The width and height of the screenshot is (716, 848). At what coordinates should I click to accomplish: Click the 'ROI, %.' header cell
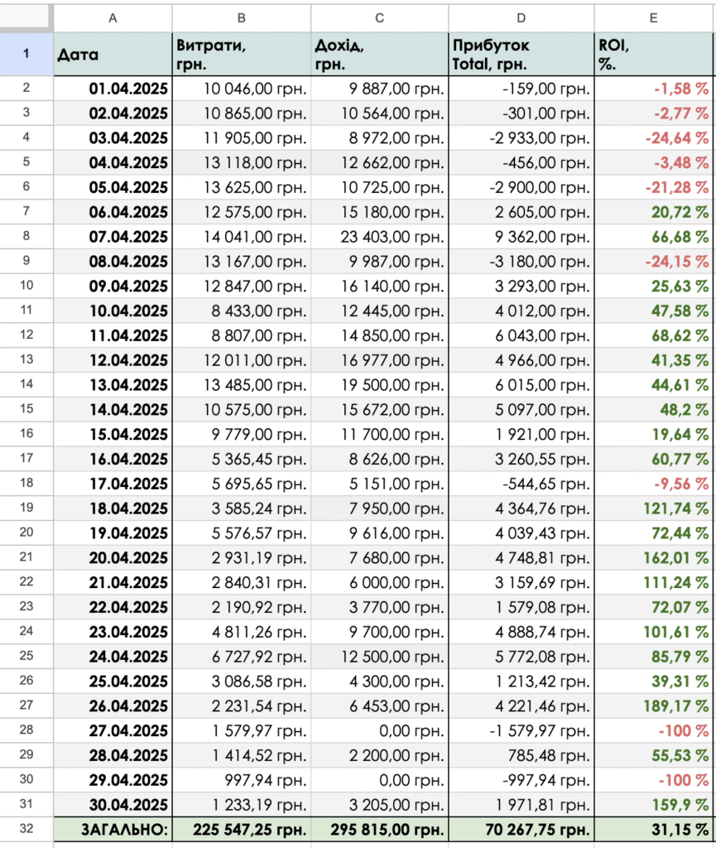pos(654,55)
